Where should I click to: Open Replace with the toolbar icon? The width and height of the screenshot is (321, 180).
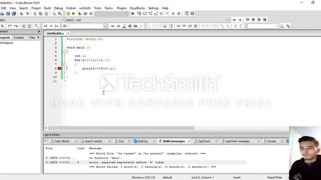(x=60, y=13)
